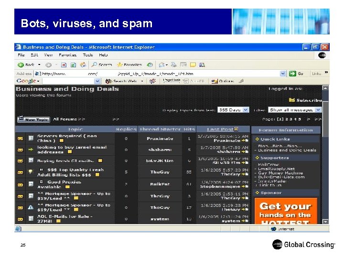The width and height of the screenshot is (344, 258).
Task: Click the sort icon next to Last Post header
Action: pos(236,129)
